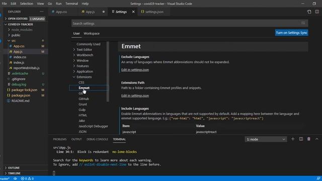Close the Settings tab

133,12
